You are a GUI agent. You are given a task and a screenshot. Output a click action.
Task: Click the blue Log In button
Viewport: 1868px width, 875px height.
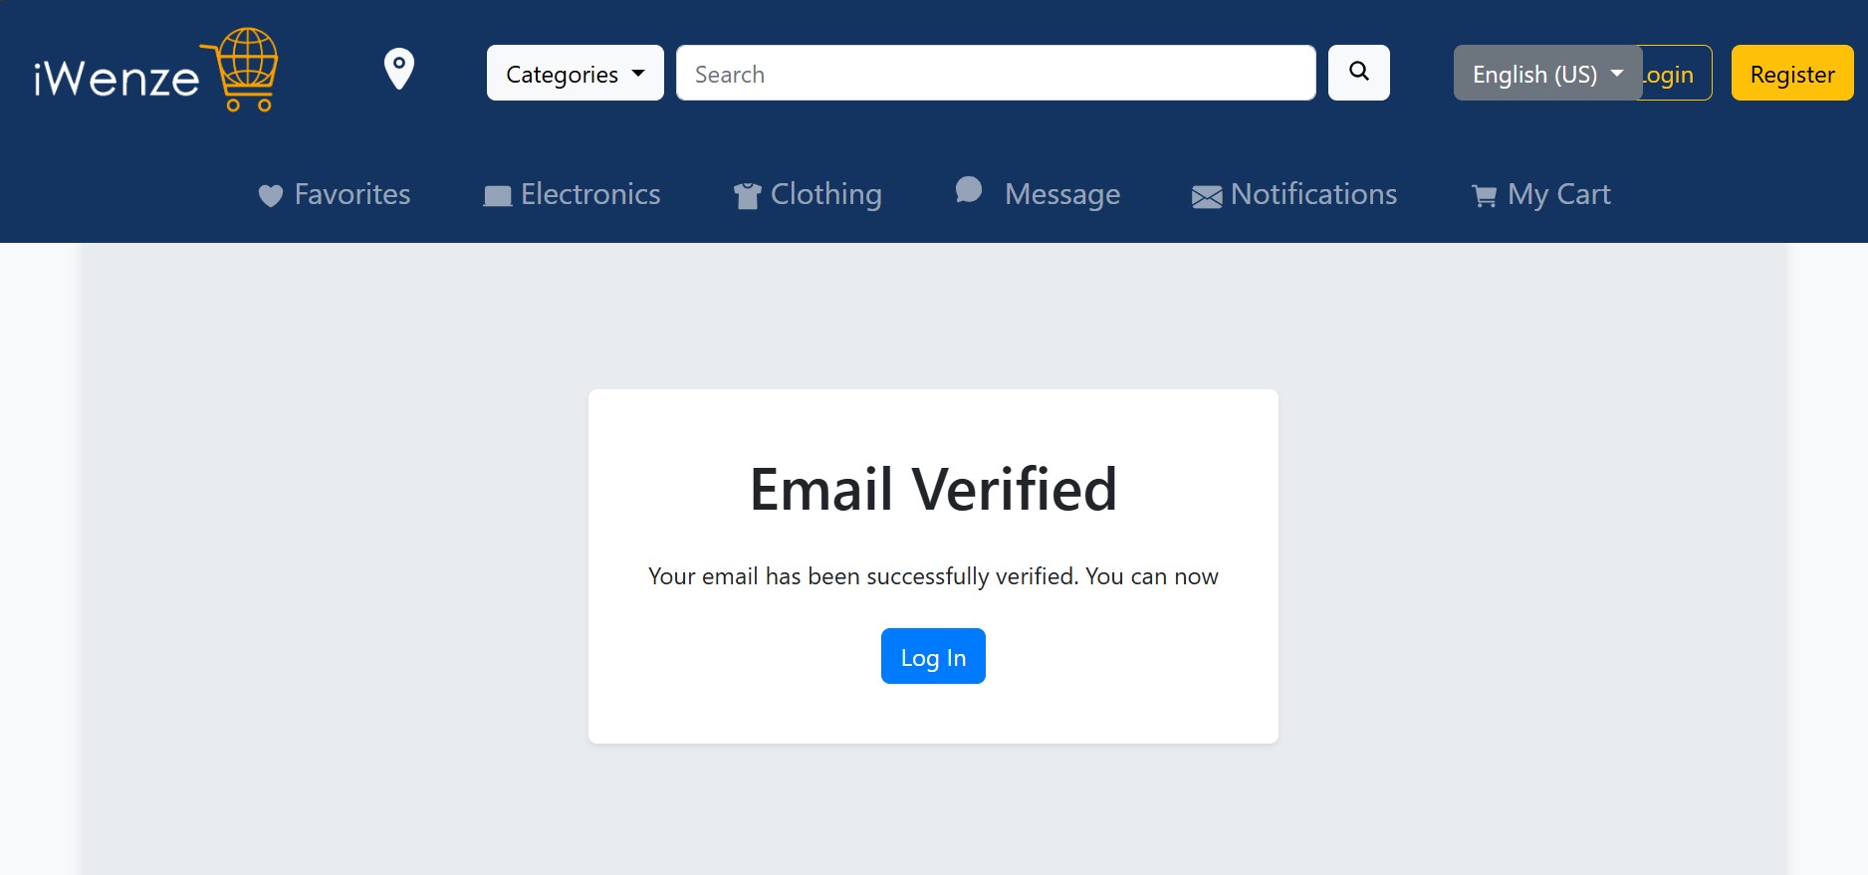click(933, 656)
